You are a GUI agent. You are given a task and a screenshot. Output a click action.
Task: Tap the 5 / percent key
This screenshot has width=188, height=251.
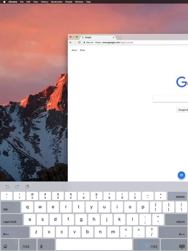tap(71, 196)
